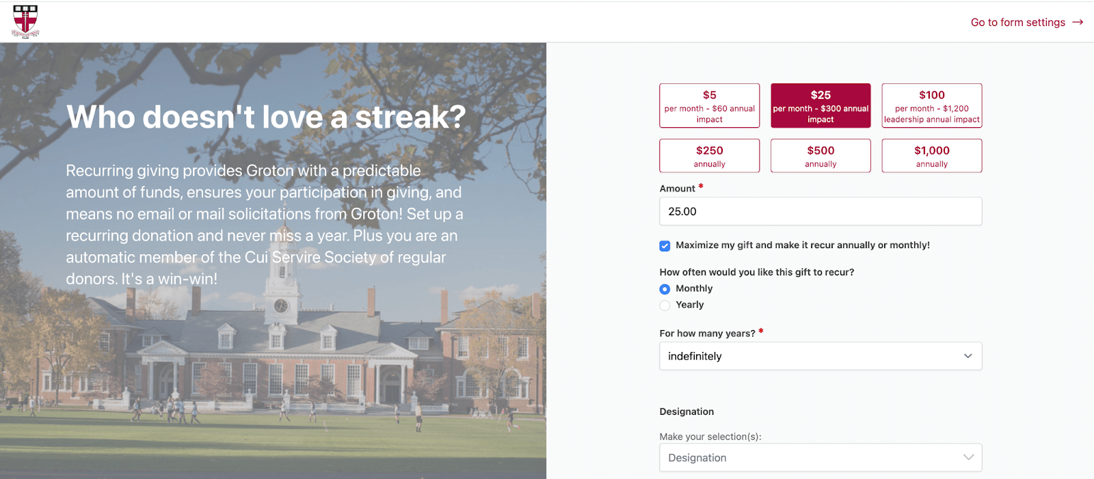Open the 'For how many years?' dropdown
Screen dimensions: 1094x479
point(820,356)
